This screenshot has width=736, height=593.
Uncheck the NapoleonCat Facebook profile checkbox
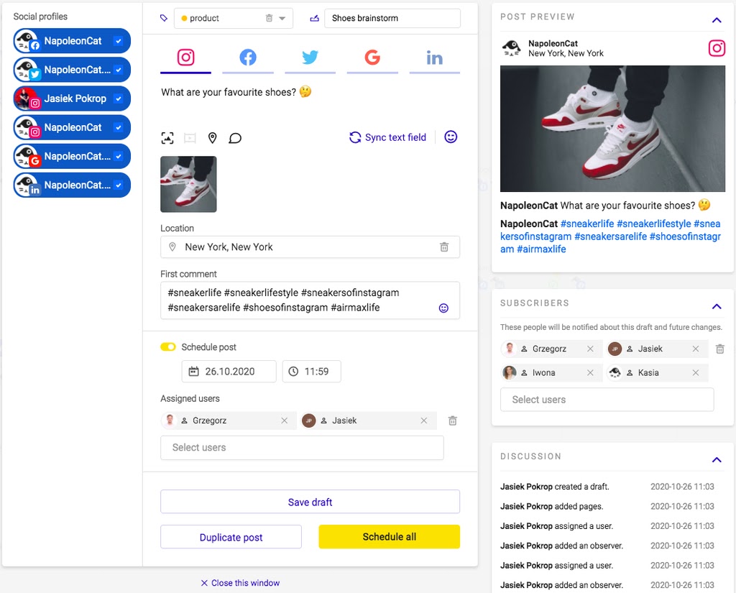(x=119, y=41)
